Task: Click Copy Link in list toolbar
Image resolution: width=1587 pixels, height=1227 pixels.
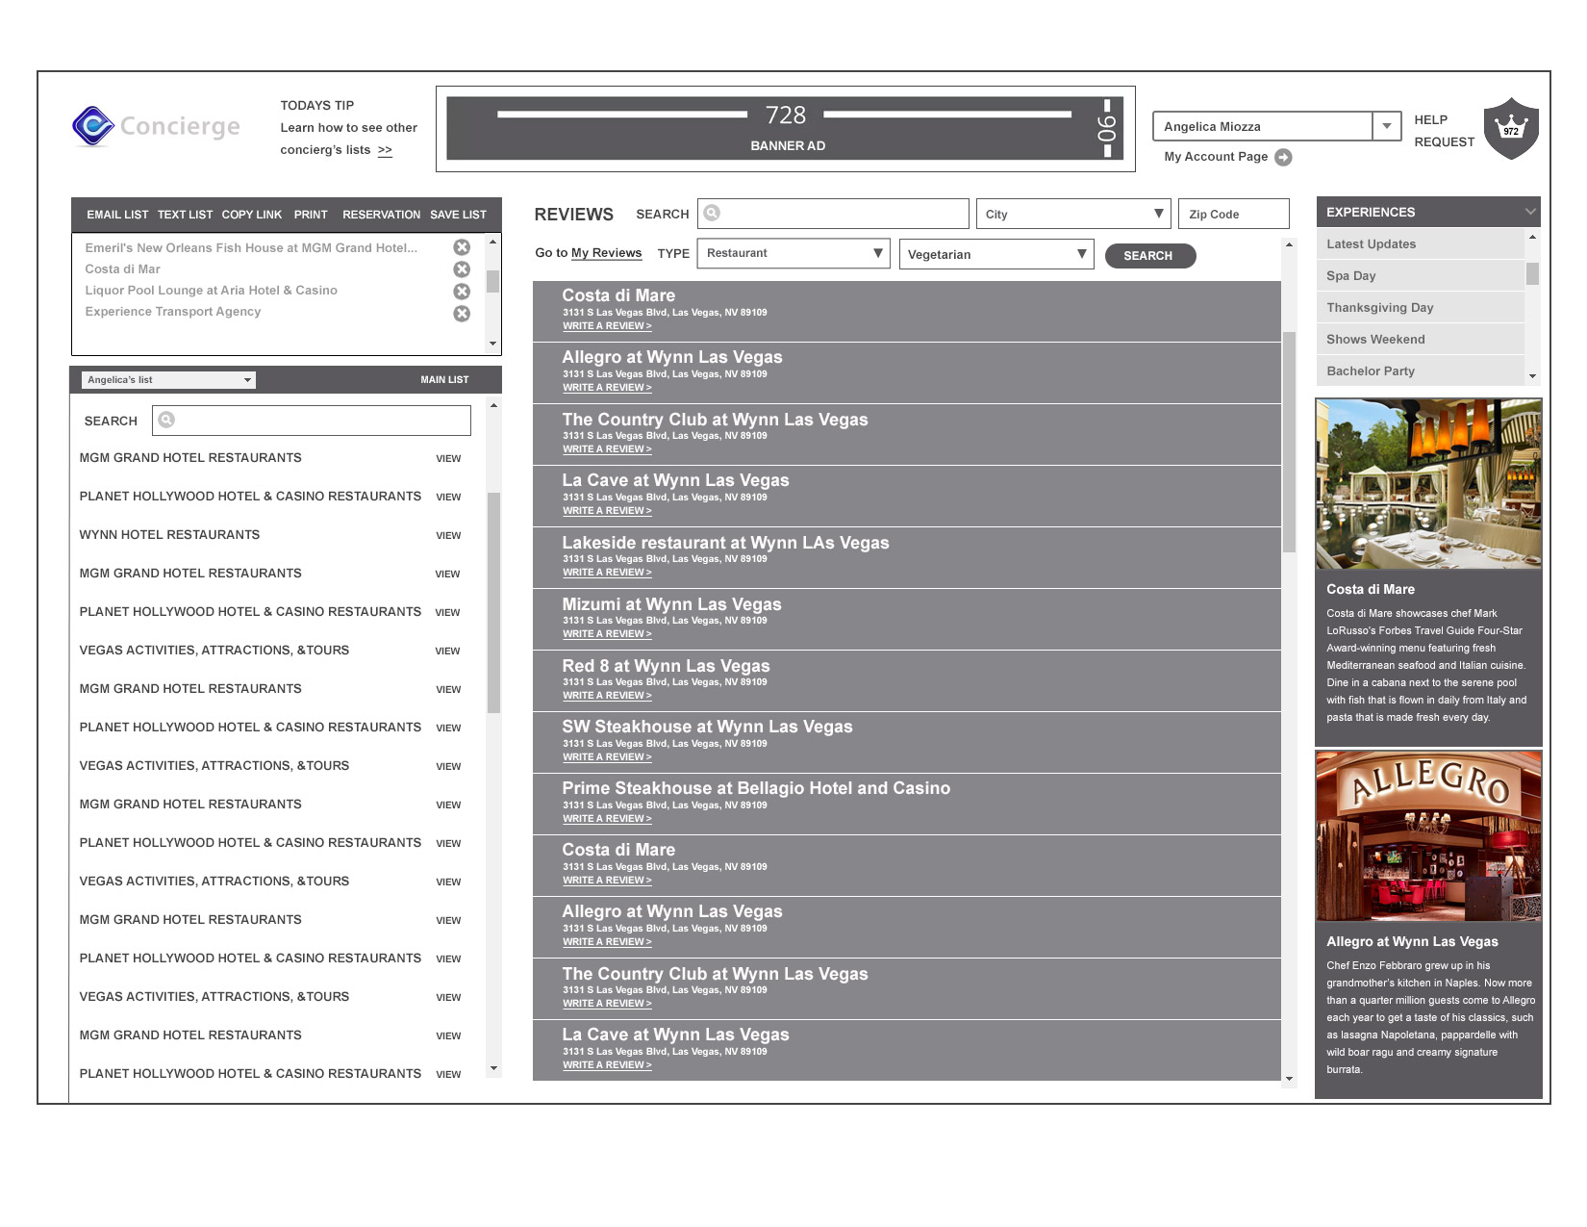Action: 252,215
